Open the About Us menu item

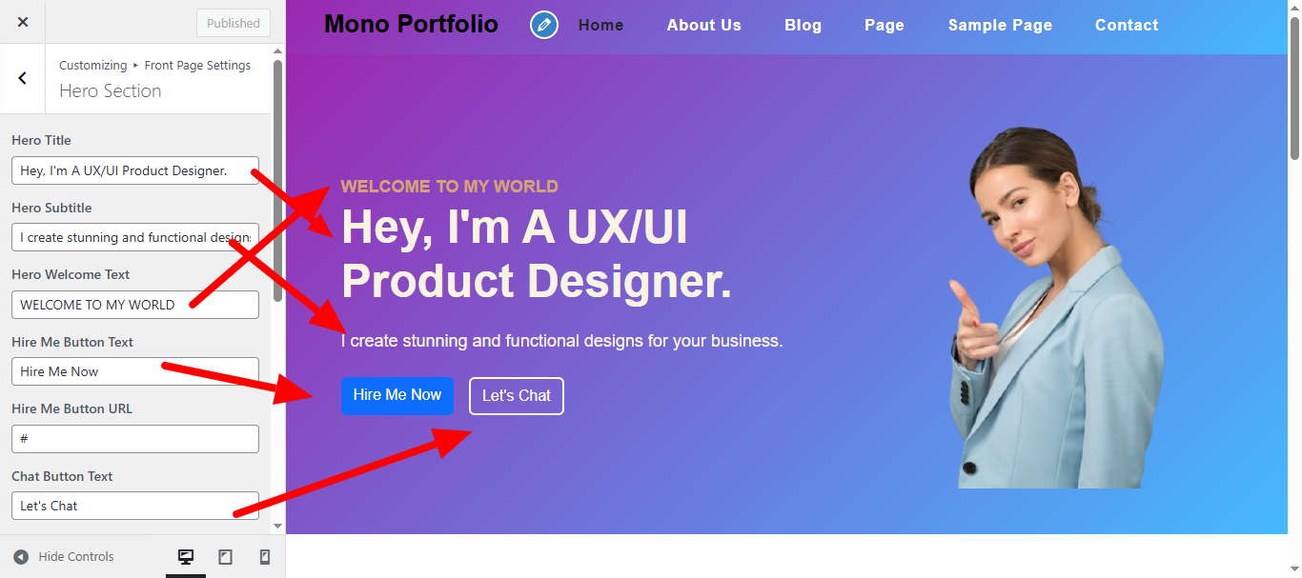click(x=704, y=26)
